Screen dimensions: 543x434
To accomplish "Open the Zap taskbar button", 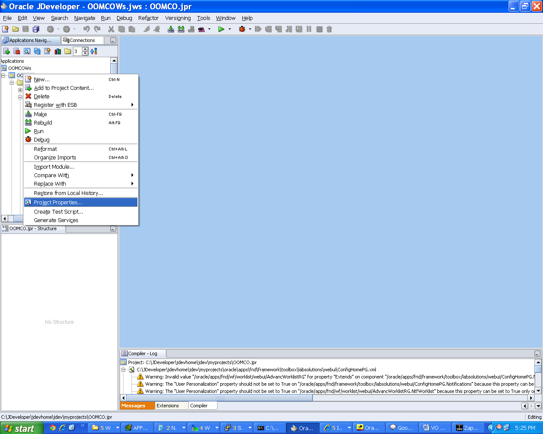I will click(469, 428).
